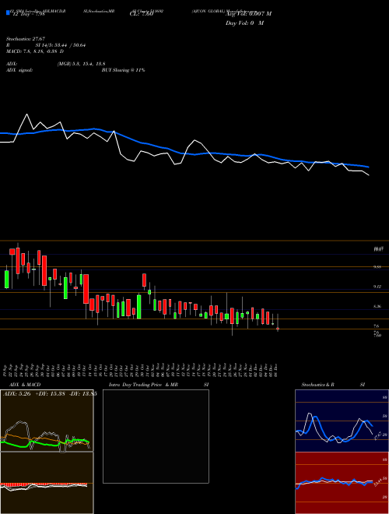Click the '(MGR) 5.3, 15.4, 13.8' ADX values
The image size is (389, 514).
pyautogui.click(x=81, y=64)
